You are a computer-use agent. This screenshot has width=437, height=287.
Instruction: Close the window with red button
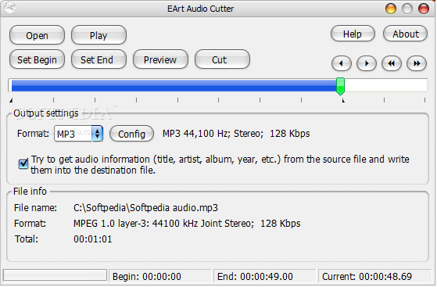(424, 9)
